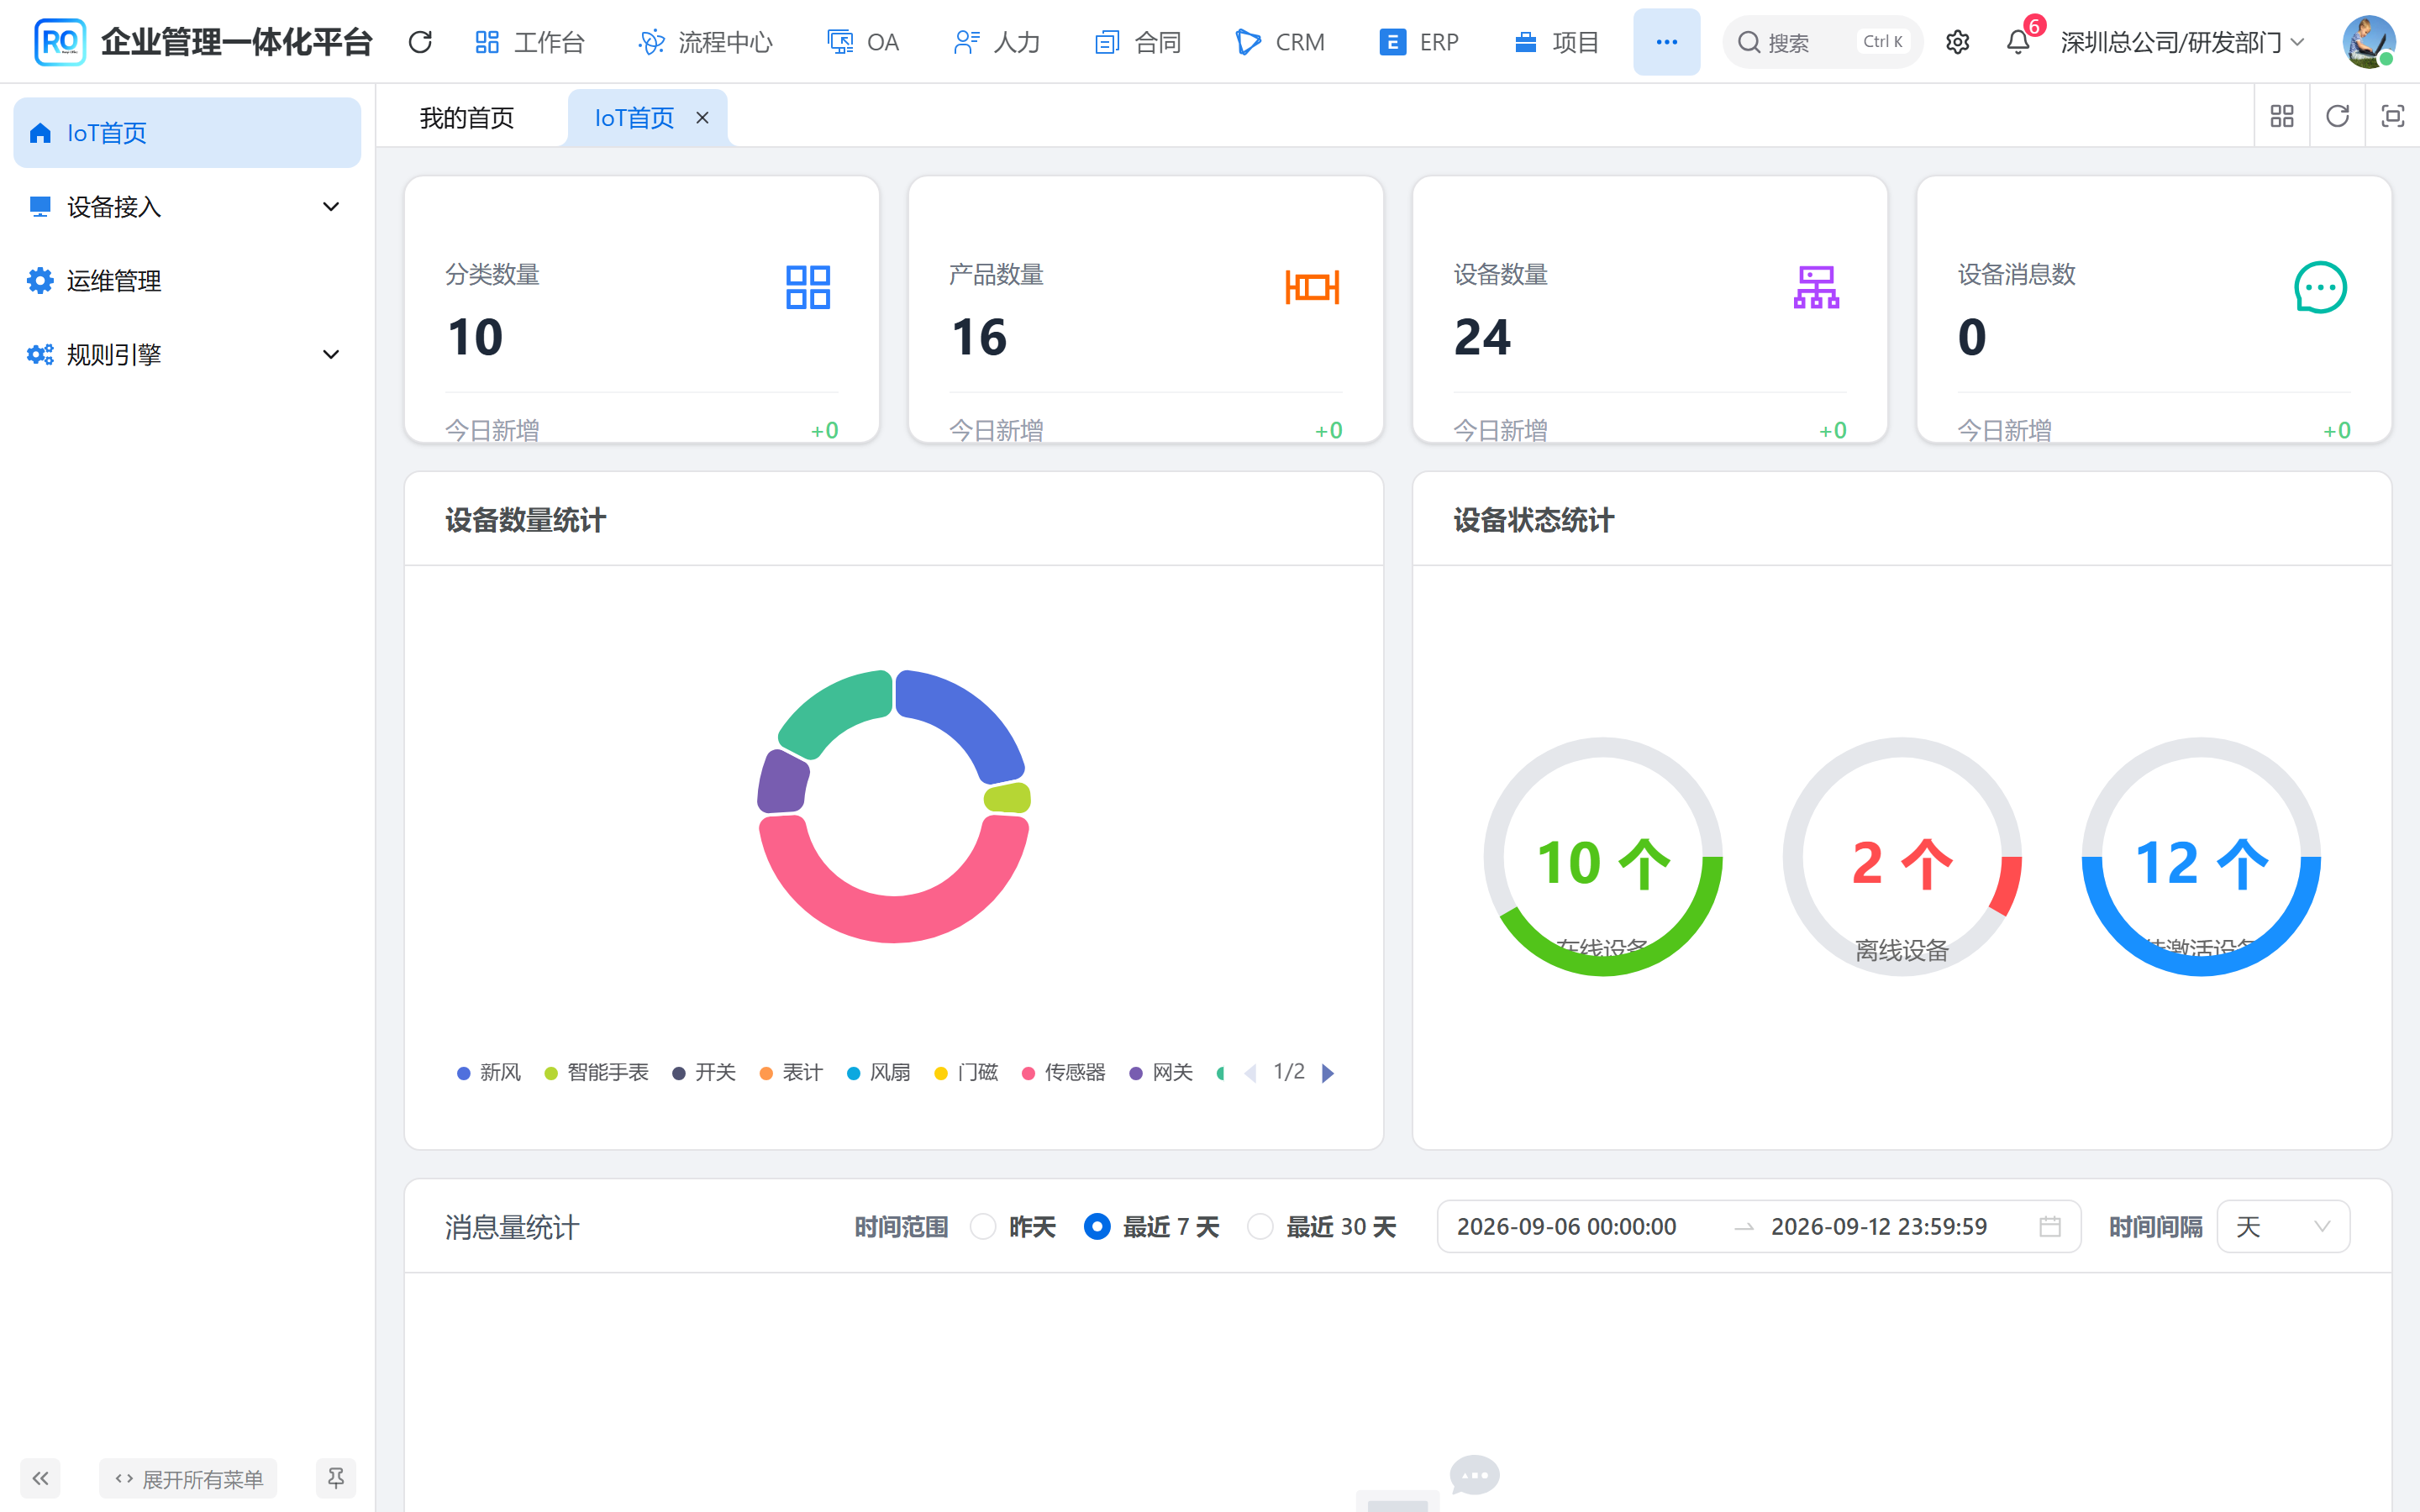Toggle the 新风 legend item
The width and height of the screenshot is (2420, 1512).
(489, 1072)
